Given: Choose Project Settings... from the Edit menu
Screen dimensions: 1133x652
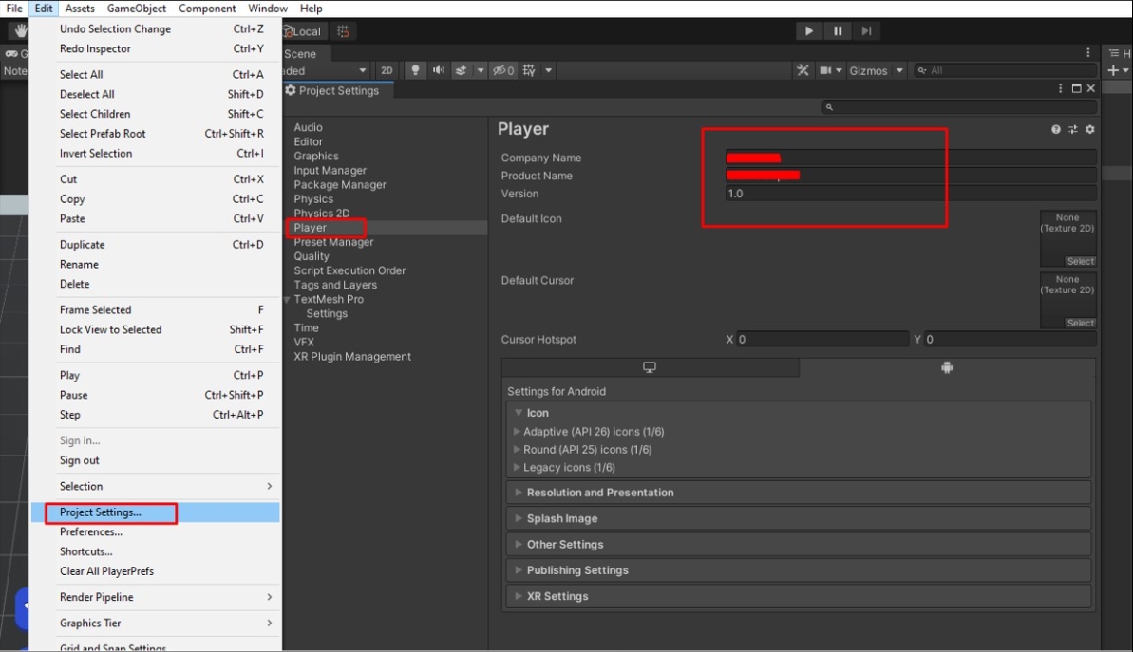Looking at the screenshot, I should pos(101,512).
